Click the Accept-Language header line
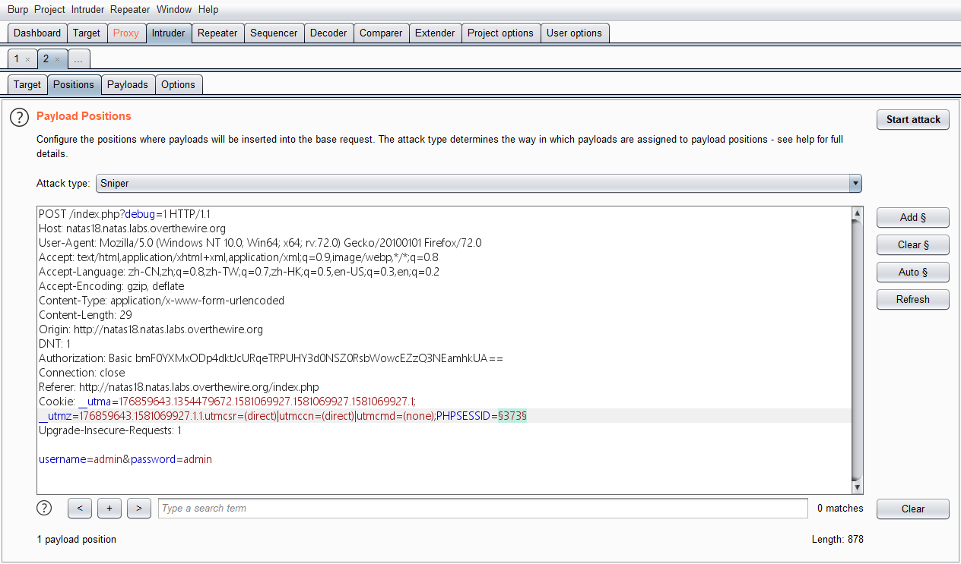 239,272
